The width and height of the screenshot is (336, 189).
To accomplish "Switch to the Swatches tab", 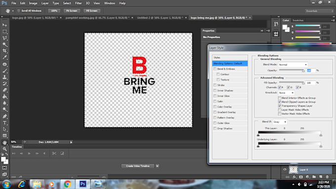I will pyautogui.click(x=298, y=20).
